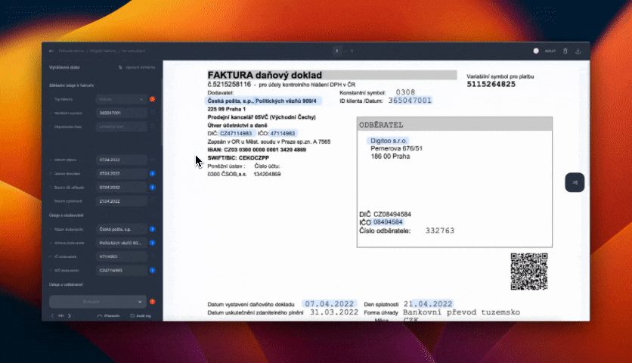Screen dimensions: 632x363
Task: Click the third 07.04.2022 date field
Action: [x=121, y=187]
